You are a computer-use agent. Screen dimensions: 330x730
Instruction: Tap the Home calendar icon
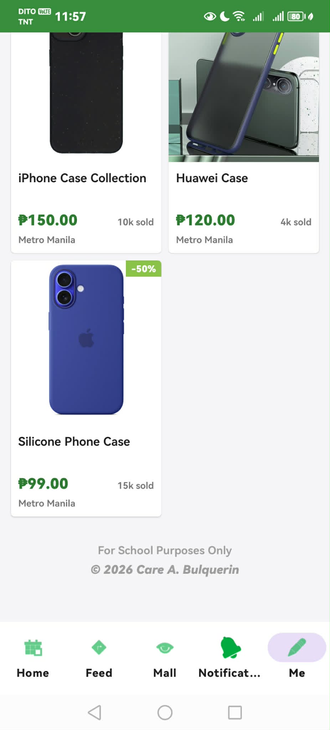(x=33, y=648)
